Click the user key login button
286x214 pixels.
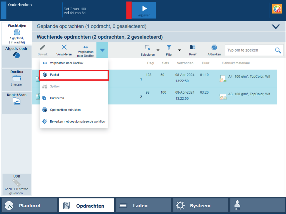pyautogui.click(x=257, y=205)
